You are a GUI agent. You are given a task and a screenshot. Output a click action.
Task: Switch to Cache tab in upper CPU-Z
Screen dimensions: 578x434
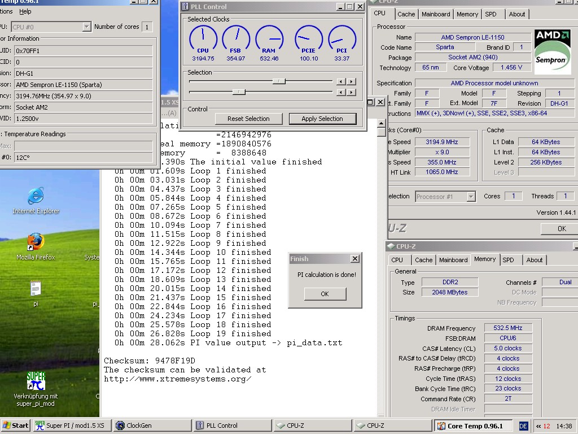(x=406, y=14)
